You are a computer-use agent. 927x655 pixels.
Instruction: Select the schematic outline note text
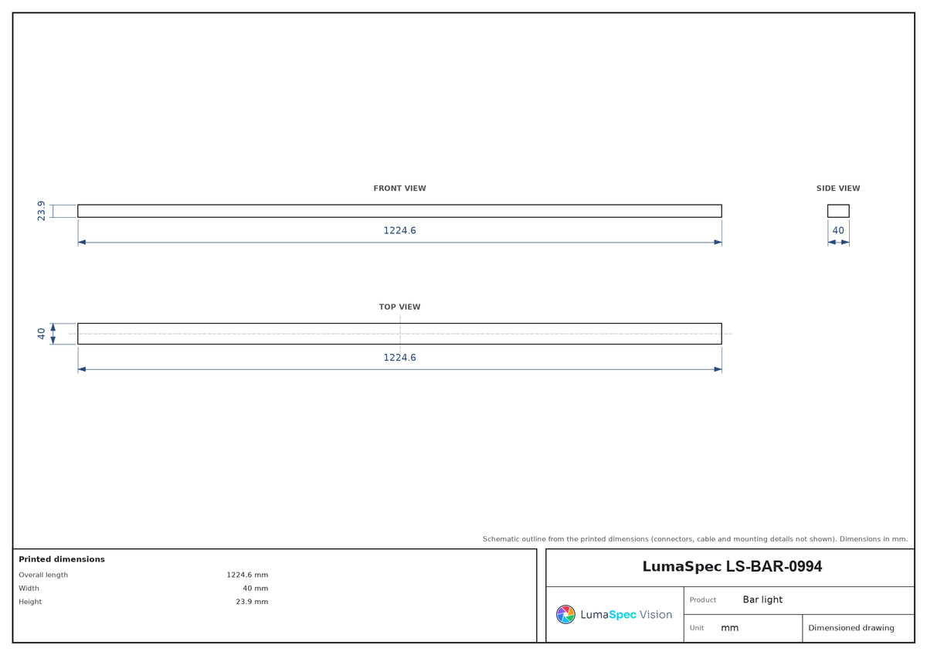click(x=695, y=538)
